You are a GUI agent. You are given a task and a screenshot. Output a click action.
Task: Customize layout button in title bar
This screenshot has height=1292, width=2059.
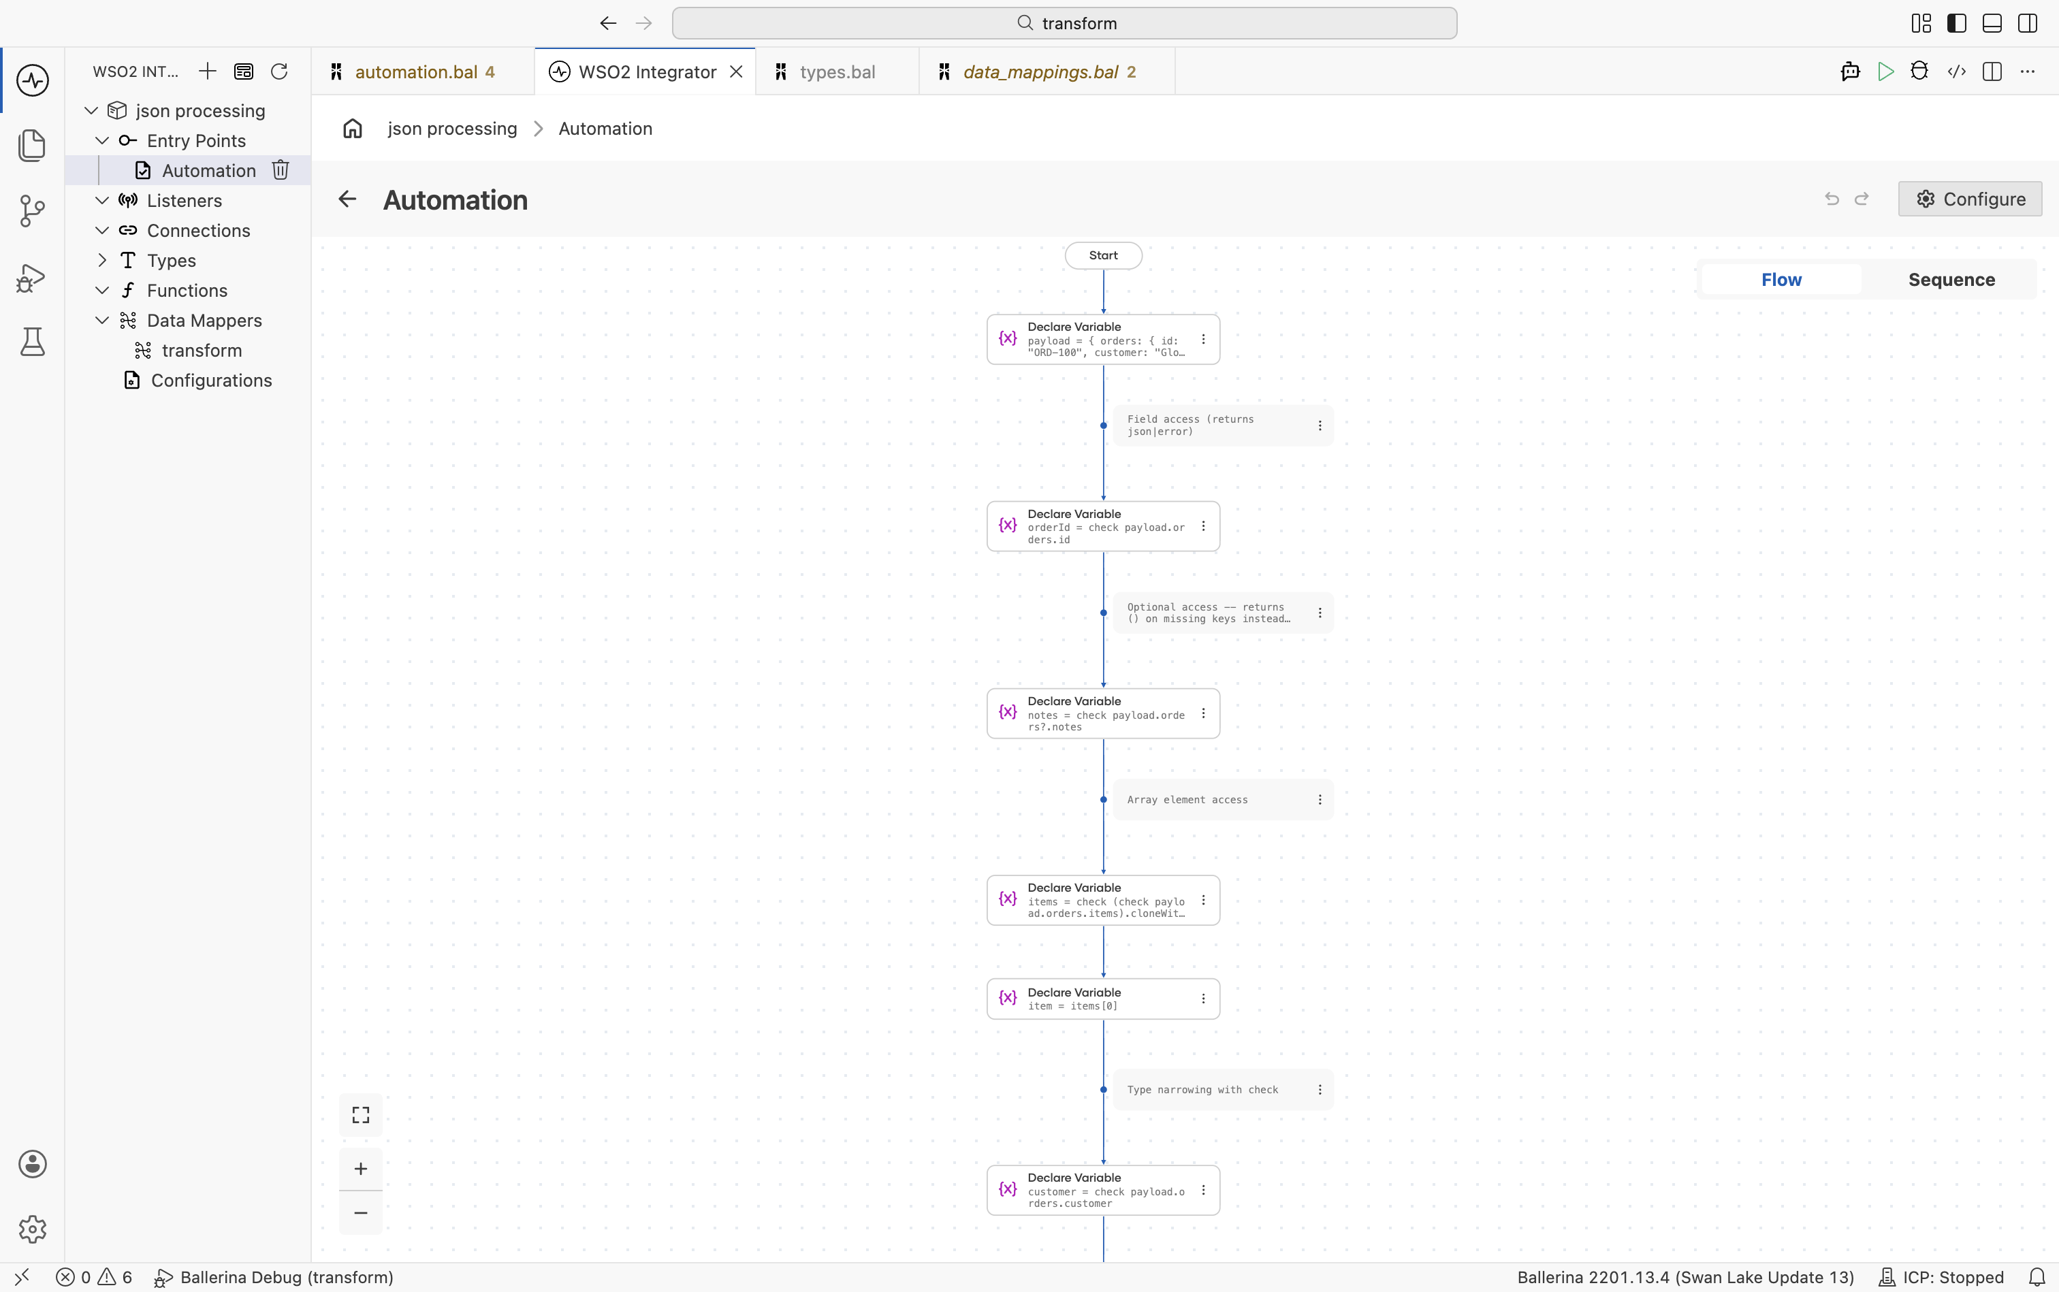pos(1921,23)
